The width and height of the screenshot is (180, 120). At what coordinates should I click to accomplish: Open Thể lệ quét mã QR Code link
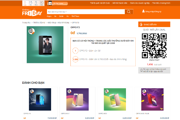point(100,3)
